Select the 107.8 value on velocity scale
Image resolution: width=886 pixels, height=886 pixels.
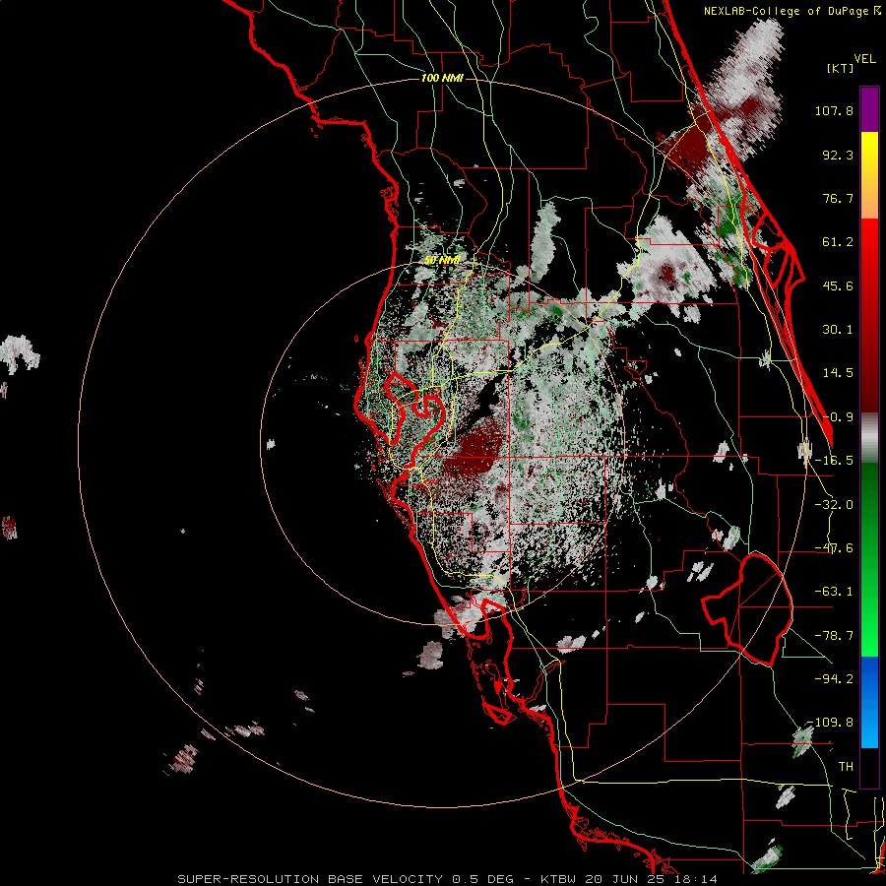coord(834,110)
